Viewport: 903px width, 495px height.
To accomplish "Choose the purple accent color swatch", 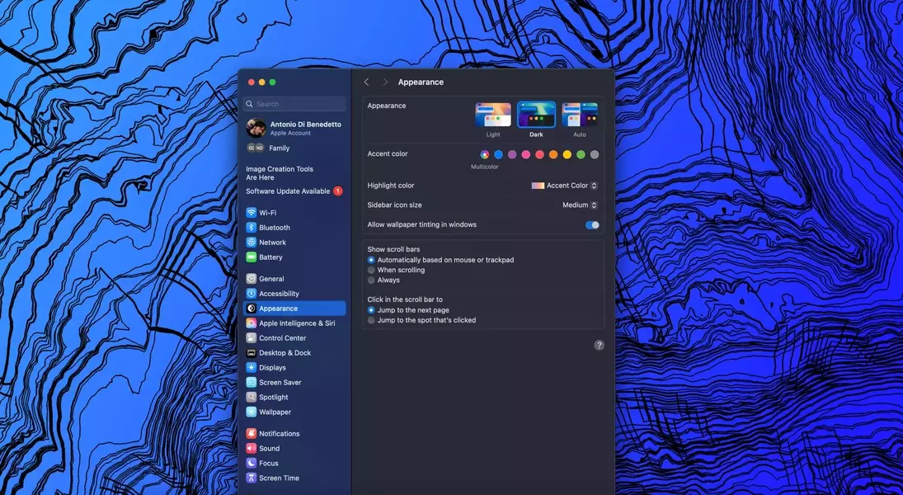I will pos(512,154).
